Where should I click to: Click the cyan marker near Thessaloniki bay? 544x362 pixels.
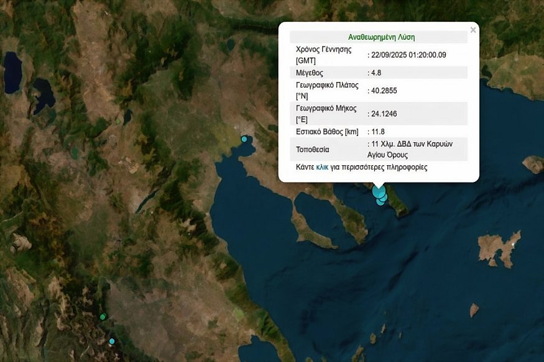244,139
